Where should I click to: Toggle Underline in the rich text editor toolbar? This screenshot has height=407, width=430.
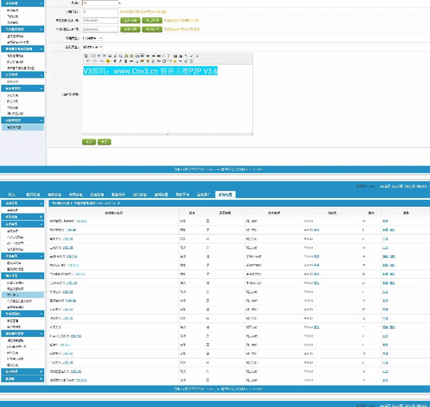coord(125,61)
